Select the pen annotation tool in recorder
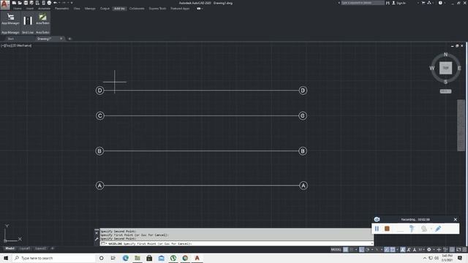The height and width of the screenshot is (263, 468). point(438,229)
